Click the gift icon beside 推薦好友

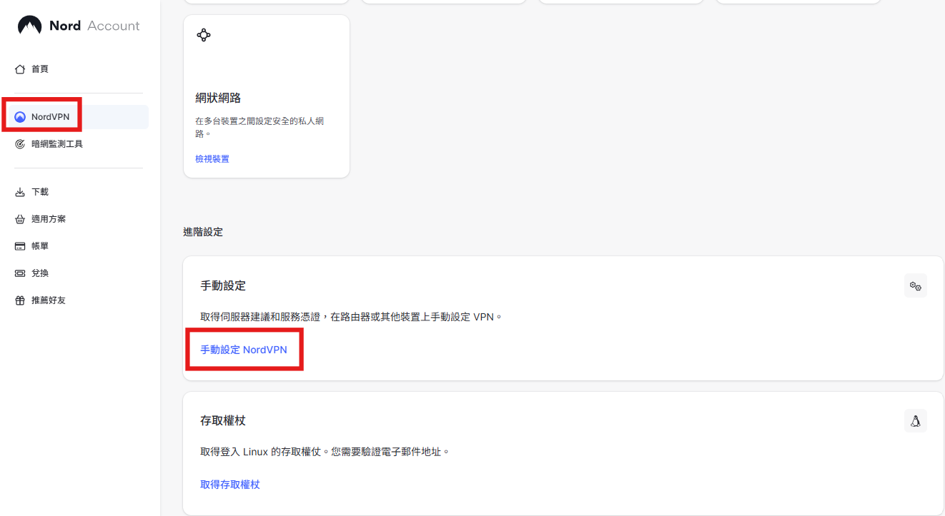20,300
